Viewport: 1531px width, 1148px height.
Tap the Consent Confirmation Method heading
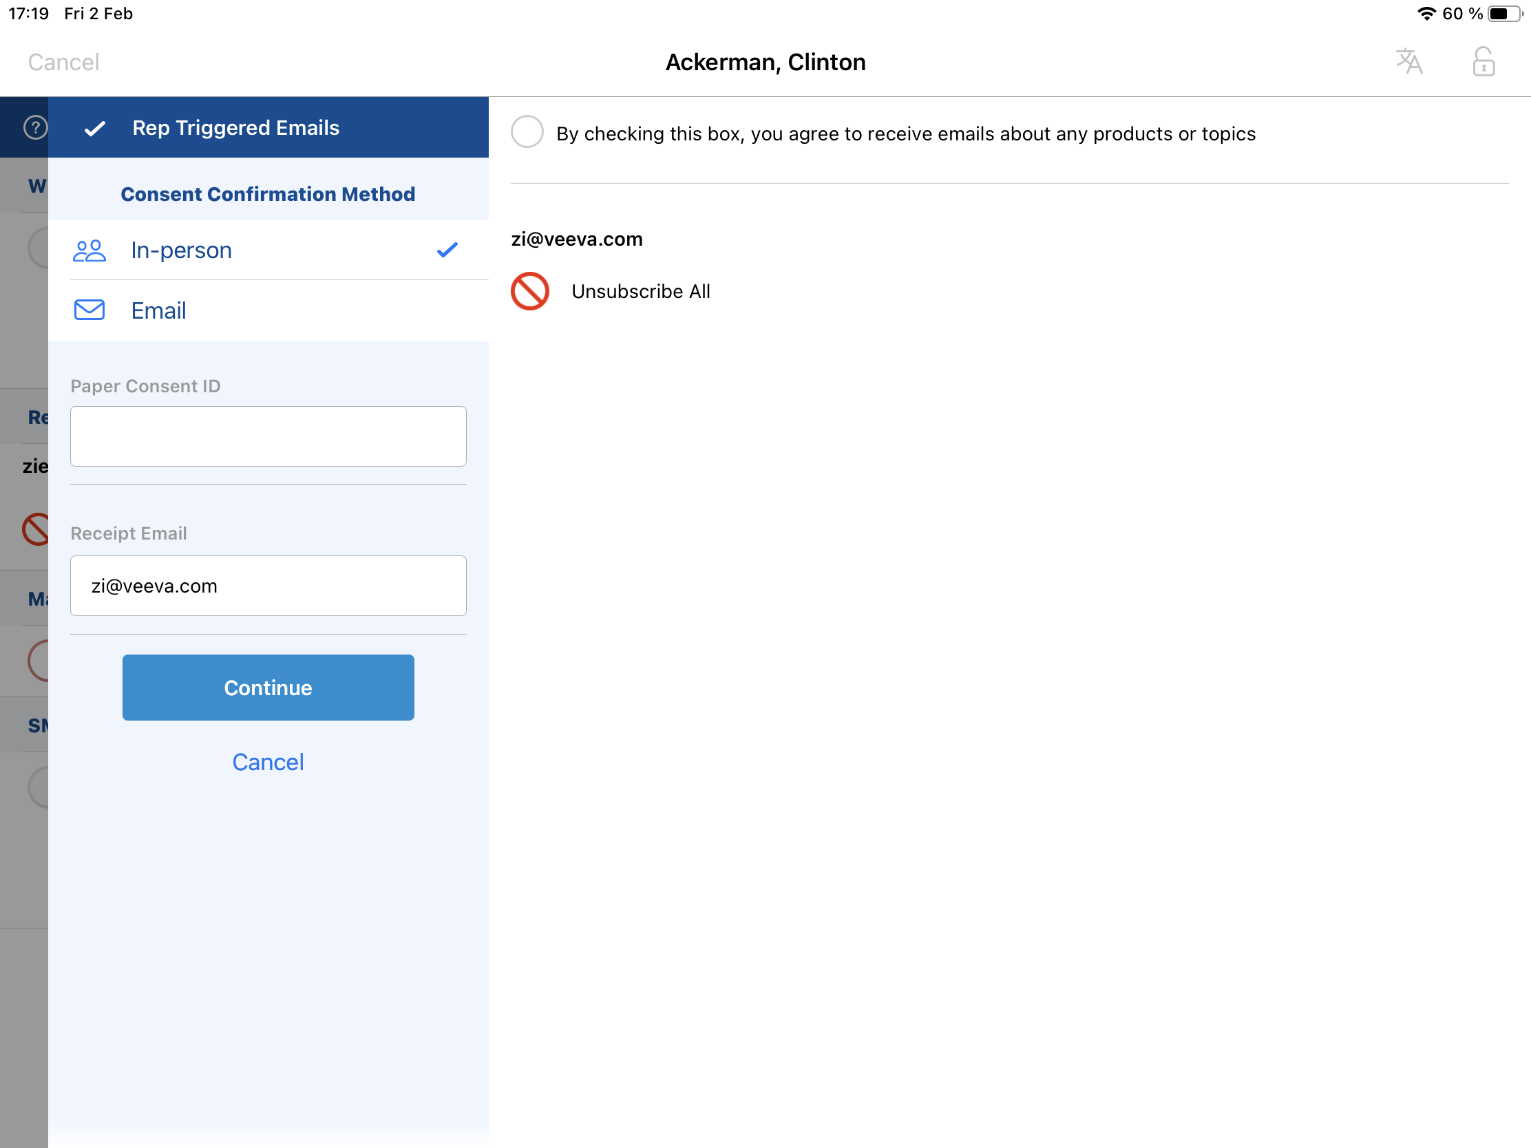pyautogui.click(x=268, y=194)
